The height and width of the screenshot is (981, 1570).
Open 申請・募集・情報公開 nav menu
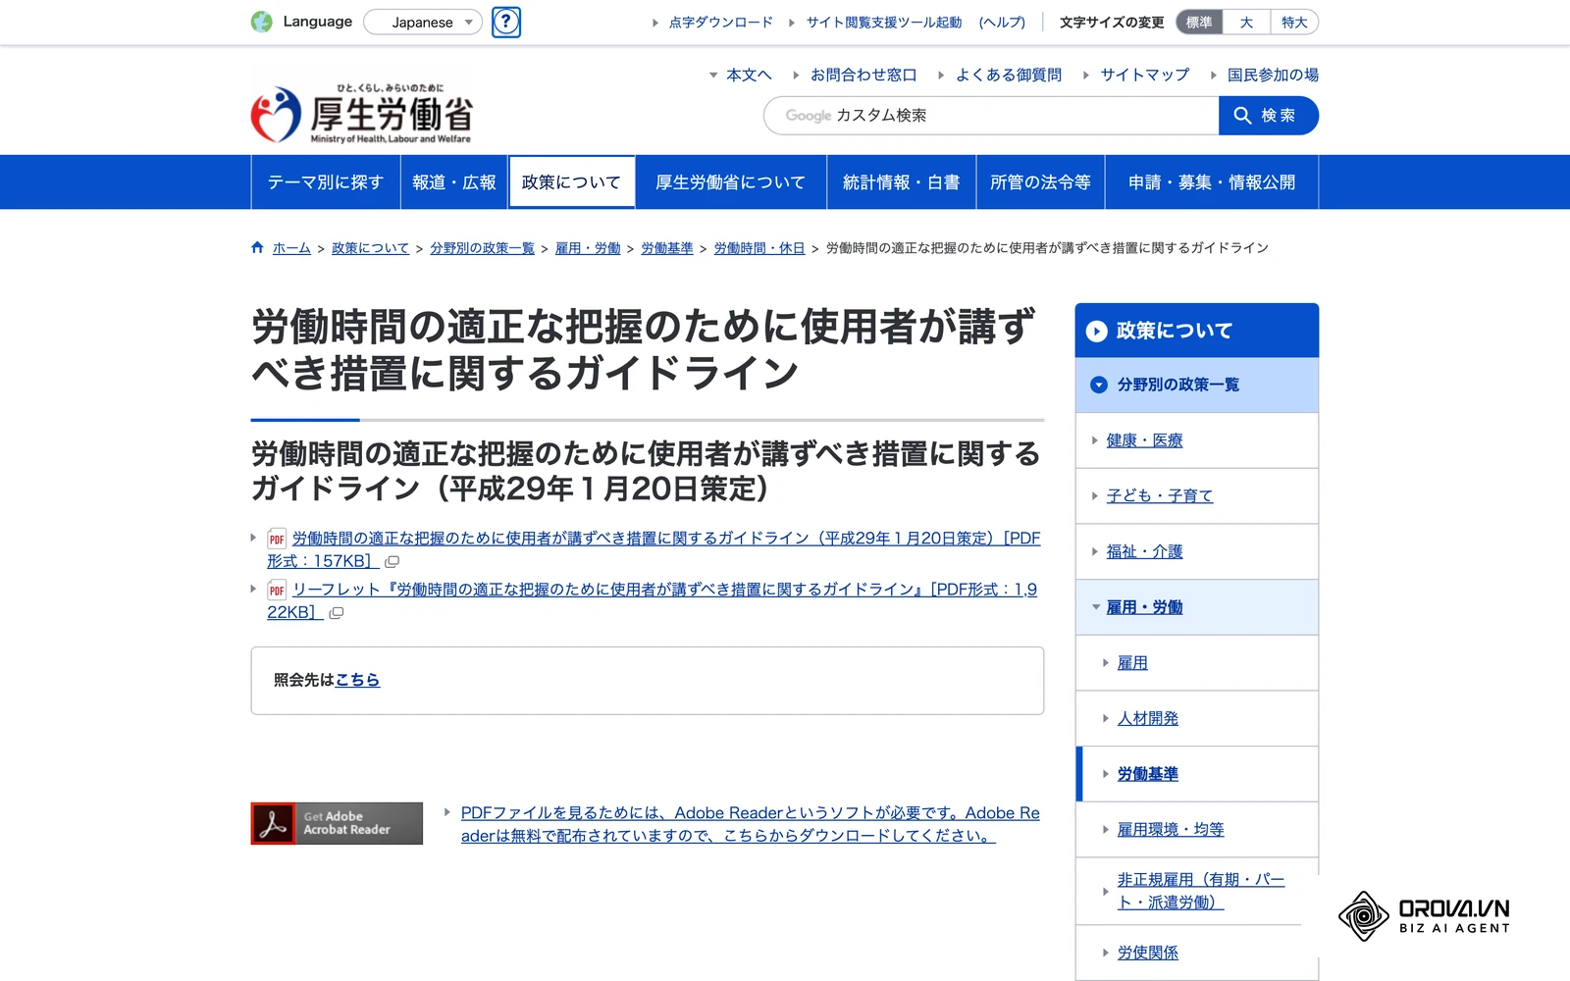pyautogui.click(x=1212, y=182)
